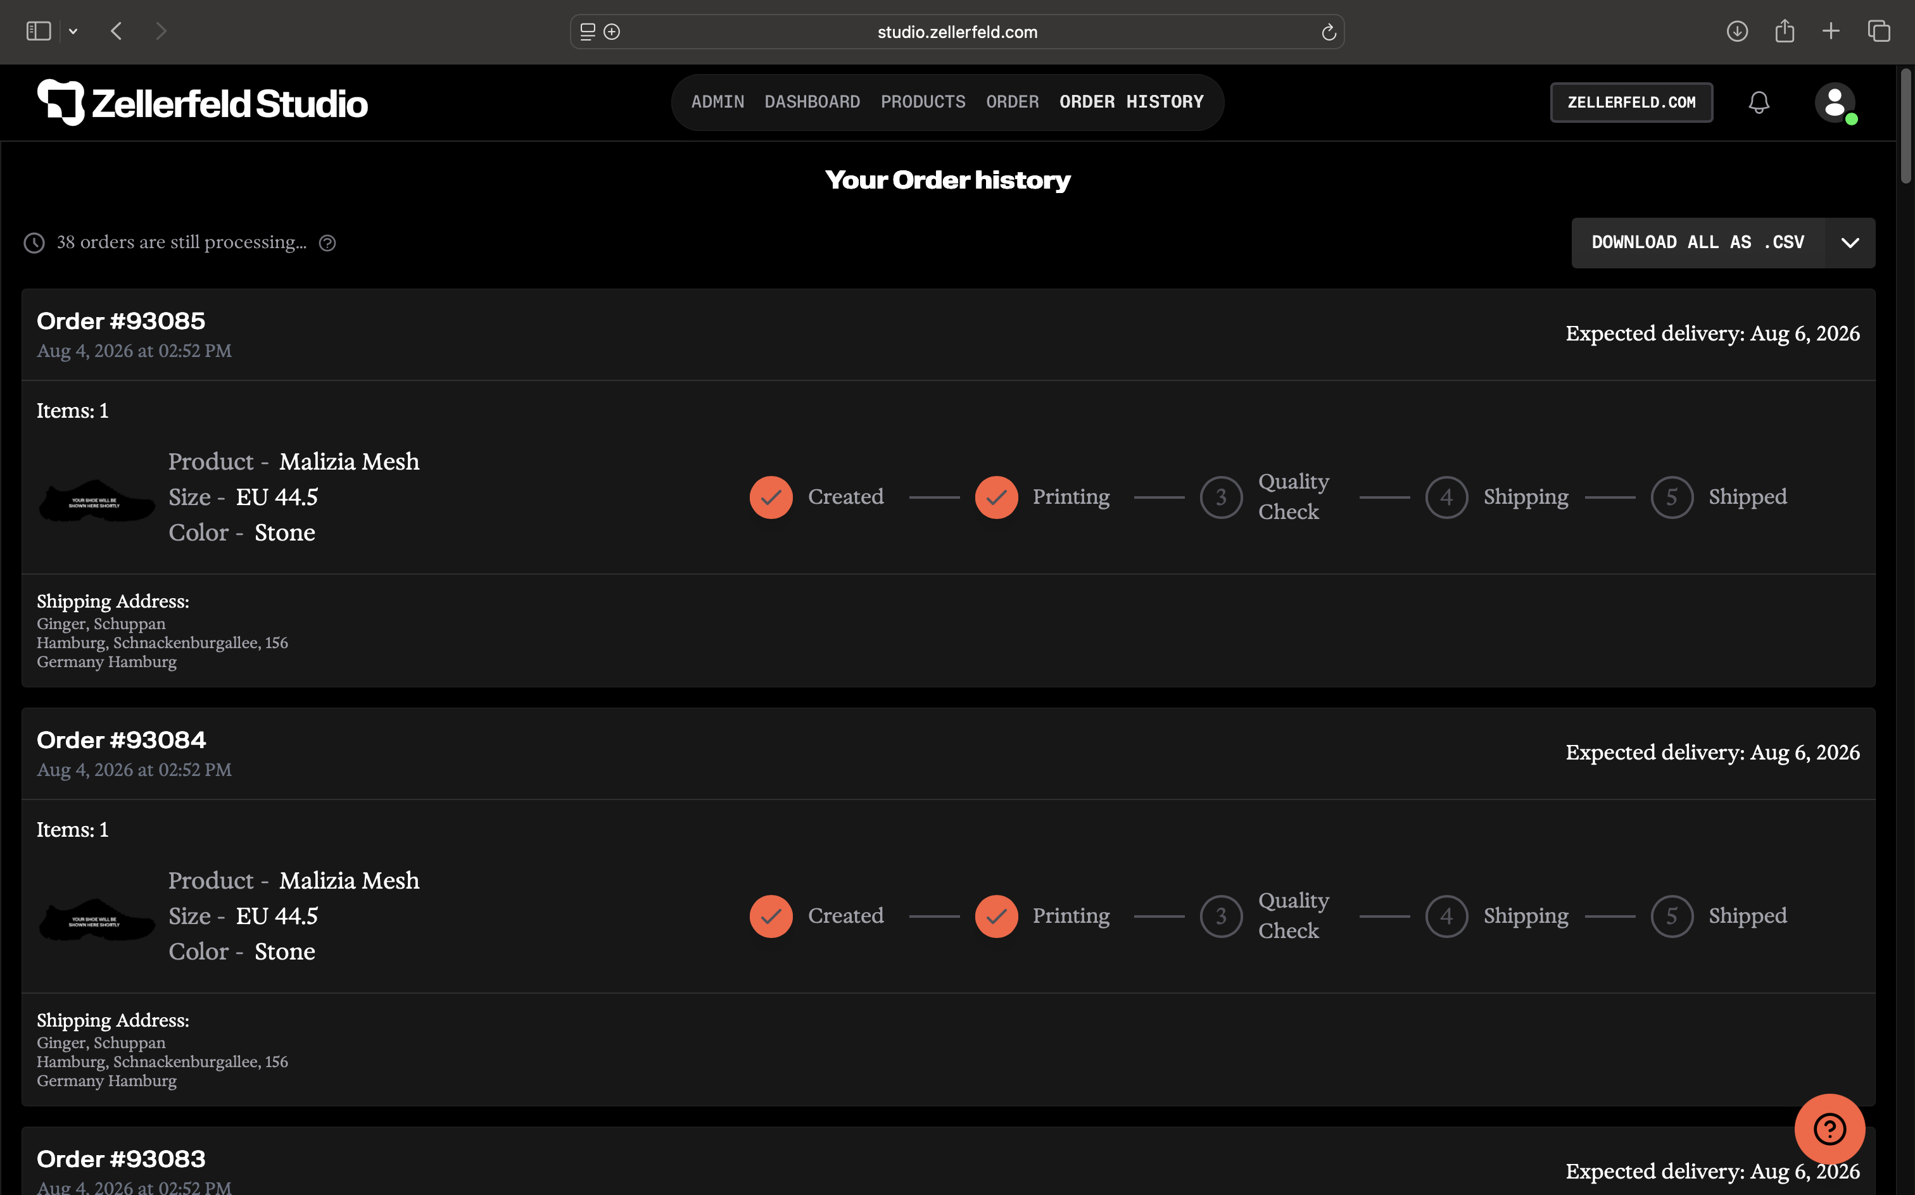Viewport: 1915px width, 1195px height.
Task: Click the Created checkmark in Order #93084
Action: point(771,916)
